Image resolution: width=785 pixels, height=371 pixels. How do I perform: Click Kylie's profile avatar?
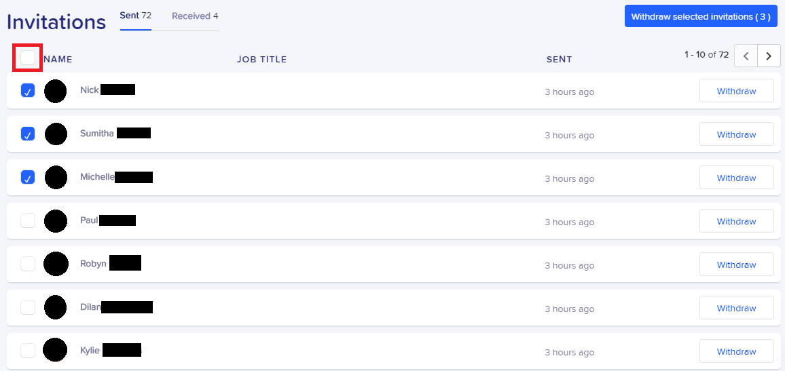coord(55,350)
